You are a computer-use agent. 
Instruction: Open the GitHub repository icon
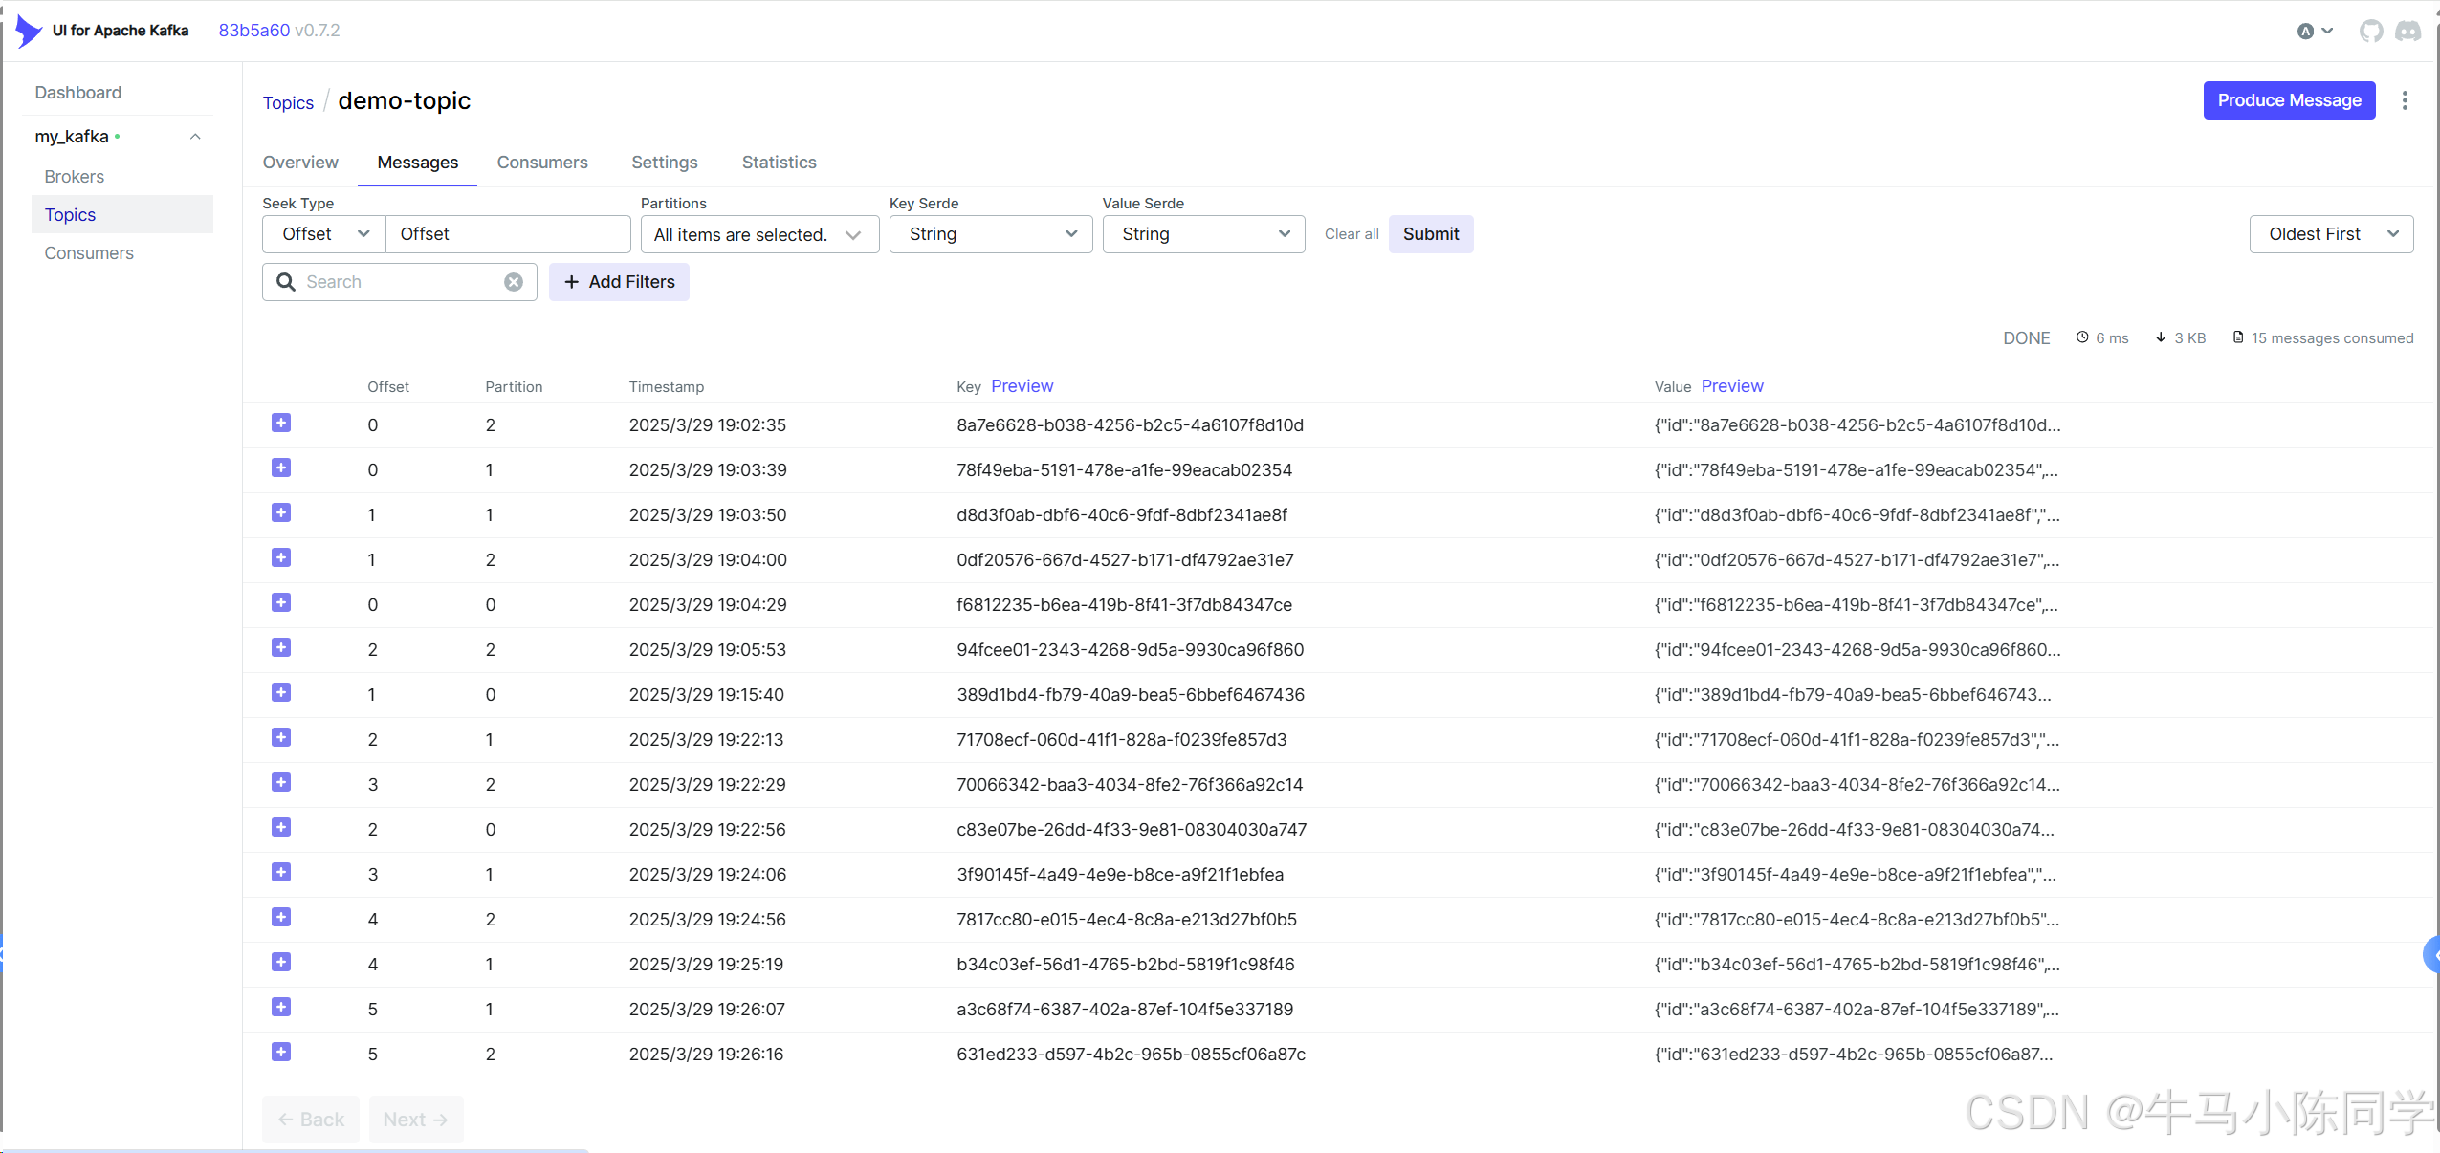point(2370,32)
